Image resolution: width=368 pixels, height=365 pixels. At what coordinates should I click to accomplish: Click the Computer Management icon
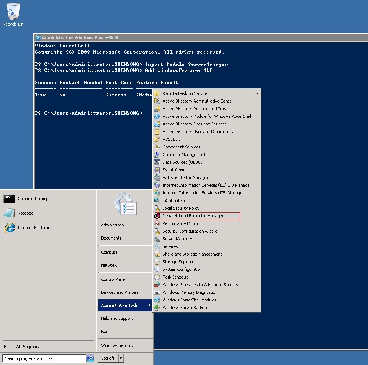[157, 155]
